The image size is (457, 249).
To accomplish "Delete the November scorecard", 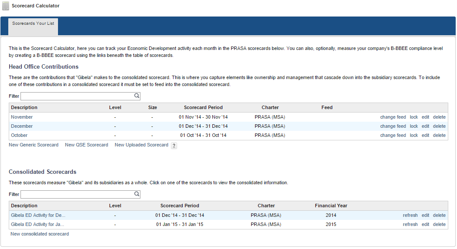I will (439, 117).
